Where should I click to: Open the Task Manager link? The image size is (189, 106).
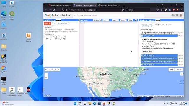click(x=146, y=26)
